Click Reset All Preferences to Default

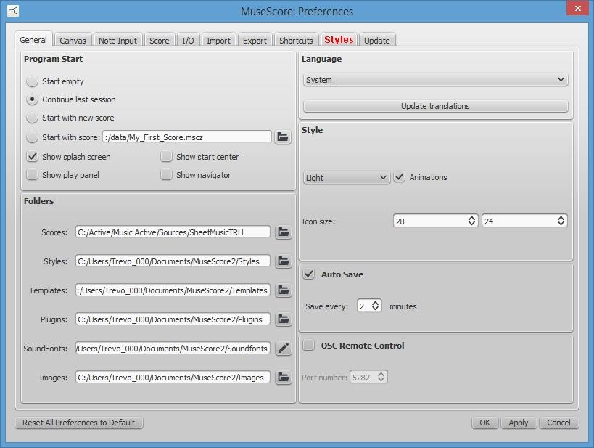click(79, 422)
